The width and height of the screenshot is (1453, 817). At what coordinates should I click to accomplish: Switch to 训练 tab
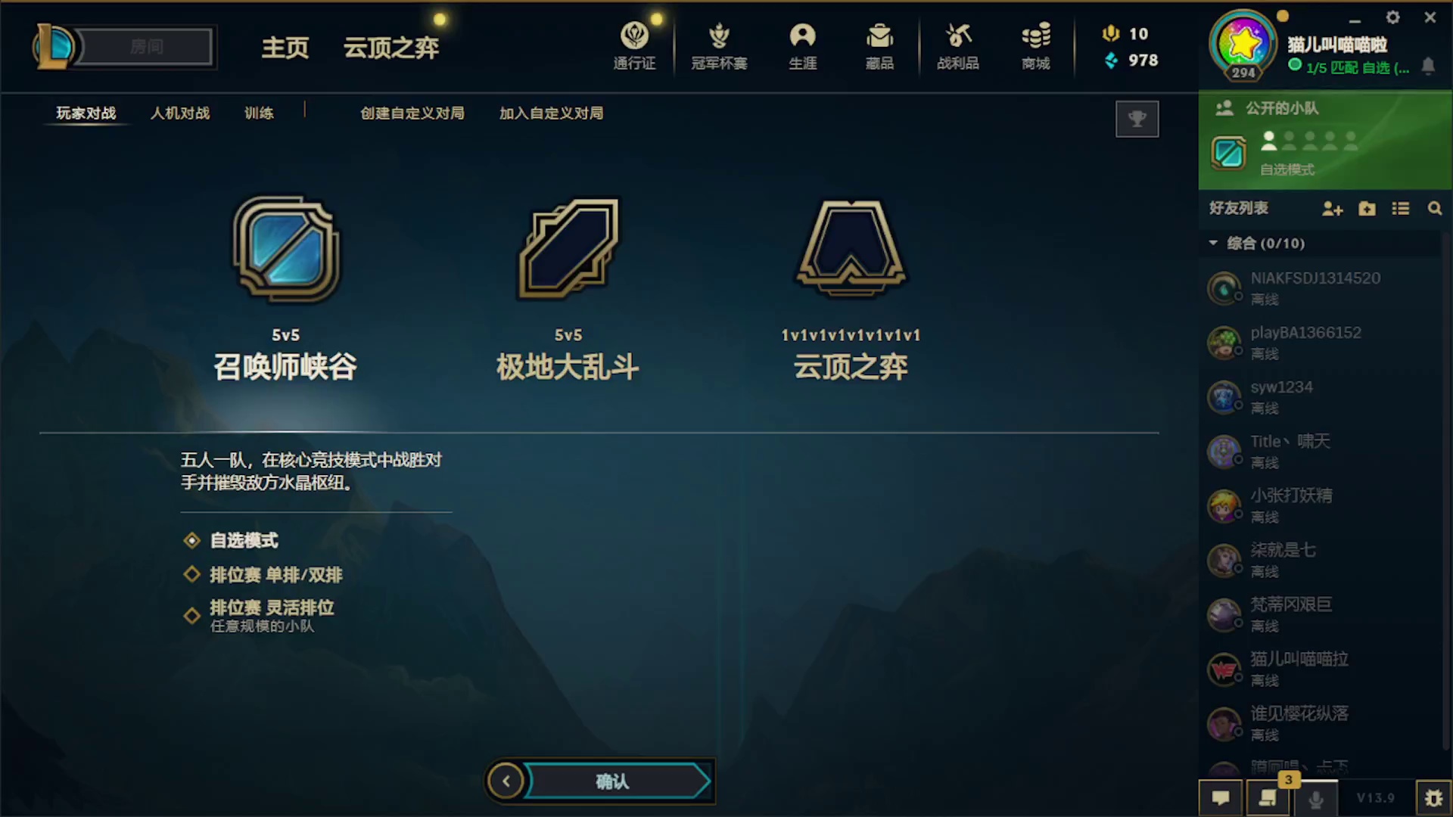coord(259,113)
